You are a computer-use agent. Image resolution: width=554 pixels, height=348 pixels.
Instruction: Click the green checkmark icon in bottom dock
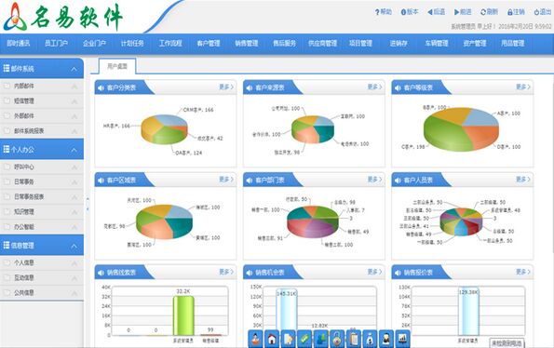click(x=304, y=339)
